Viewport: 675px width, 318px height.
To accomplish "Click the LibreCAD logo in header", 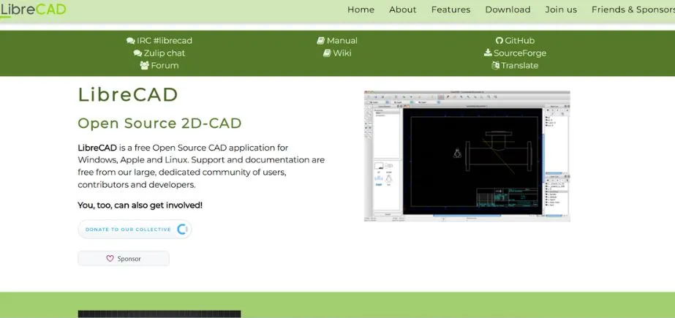I will (33, 10).
